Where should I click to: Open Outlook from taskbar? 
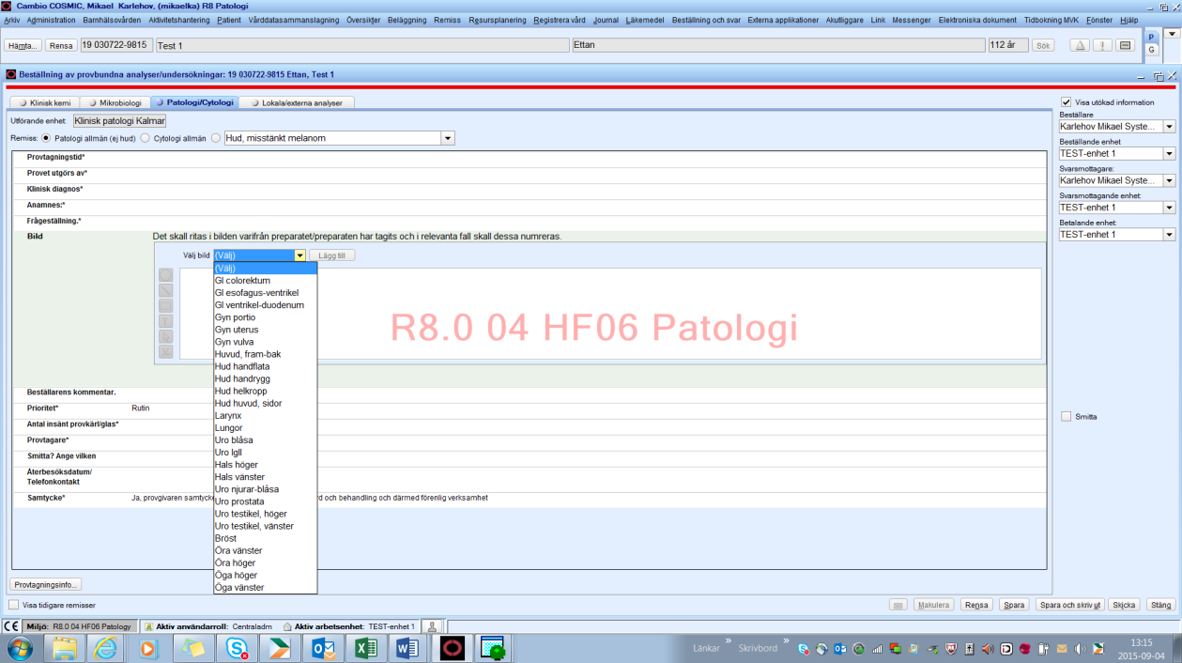click(x=323, y=649)
